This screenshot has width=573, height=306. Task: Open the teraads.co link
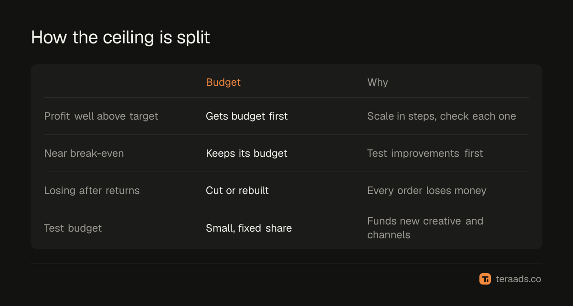[x=518, y=279]
